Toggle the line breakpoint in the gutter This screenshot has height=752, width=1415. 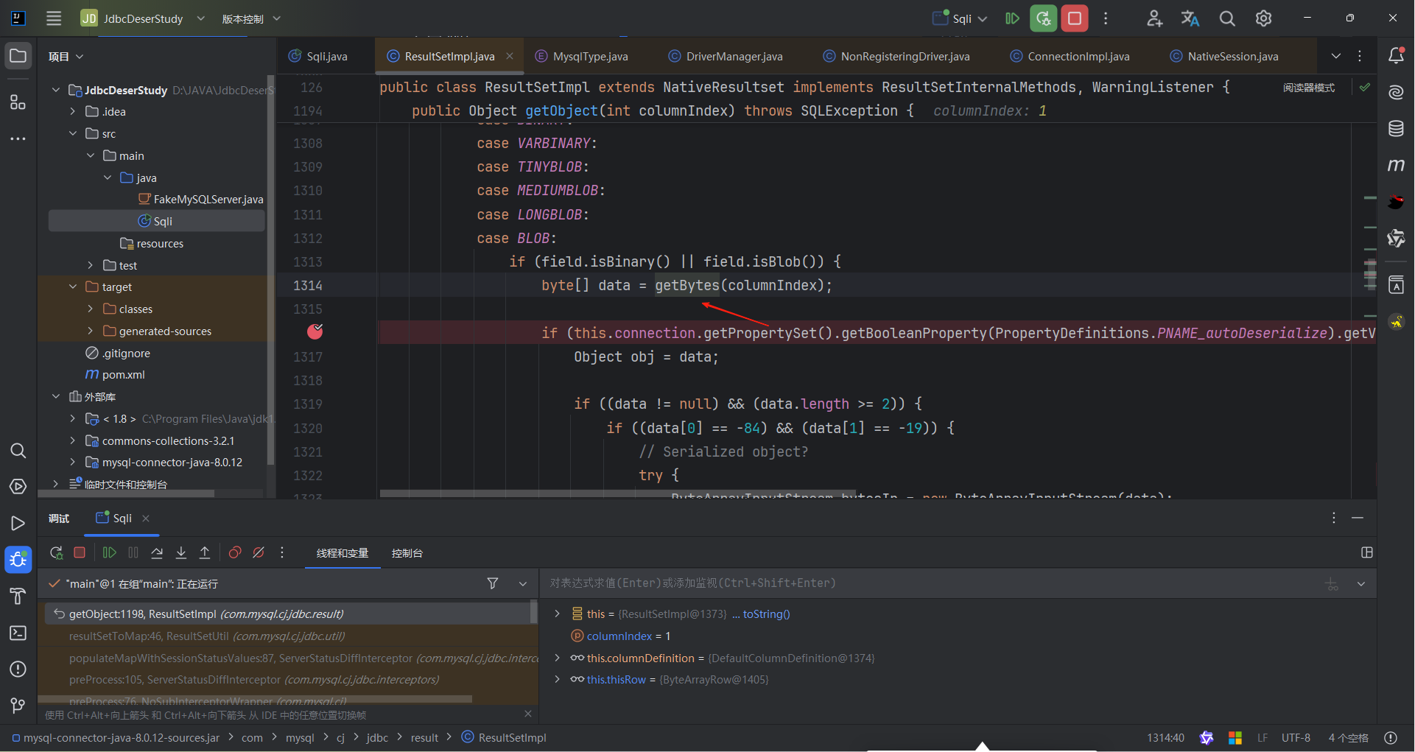tap(315, 332)
